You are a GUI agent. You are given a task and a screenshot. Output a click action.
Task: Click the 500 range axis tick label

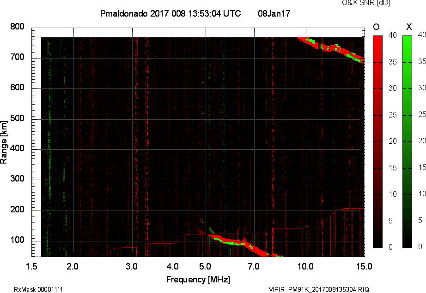tap(17, 118)
